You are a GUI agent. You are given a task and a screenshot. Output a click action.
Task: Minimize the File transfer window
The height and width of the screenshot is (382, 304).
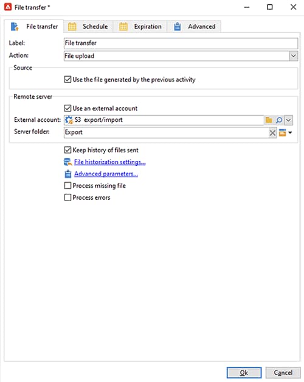tap(247, 7)
